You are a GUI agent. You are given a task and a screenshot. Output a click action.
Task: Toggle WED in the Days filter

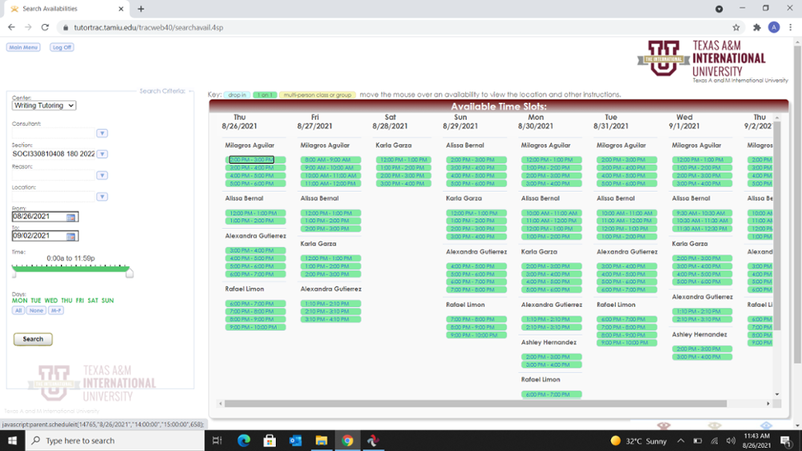(x=51, y=300)
